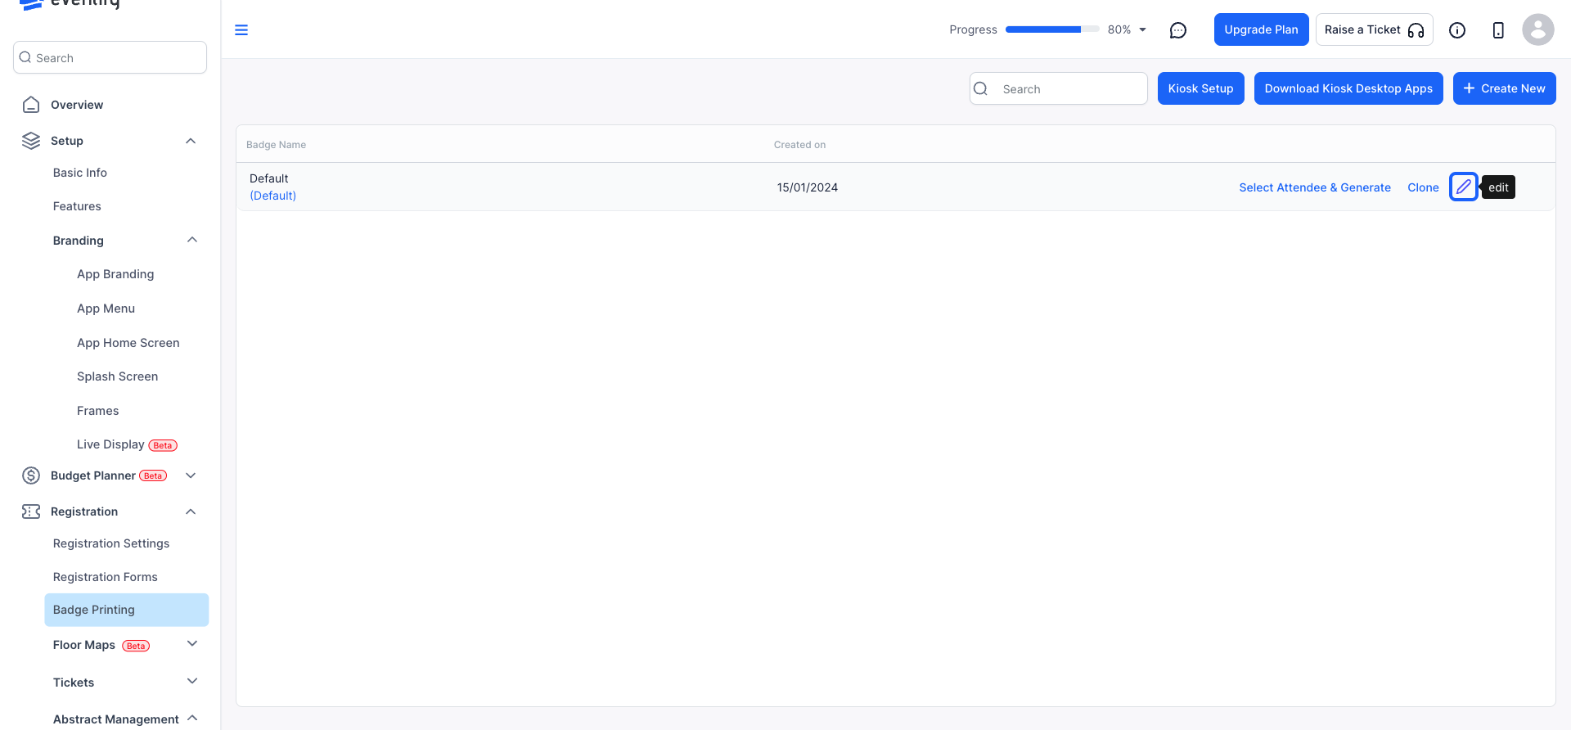Click the Overview home icon

(x=31, y=105)
